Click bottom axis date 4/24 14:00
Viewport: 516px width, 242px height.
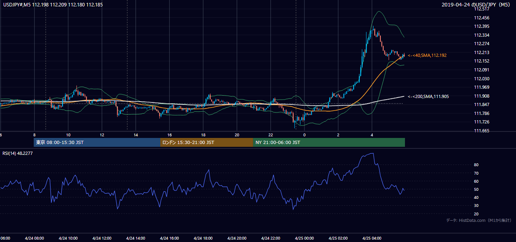136,238
